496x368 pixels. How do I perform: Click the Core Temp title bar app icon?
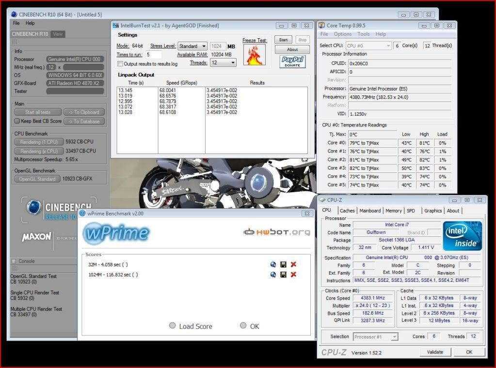tap(322, 25)
